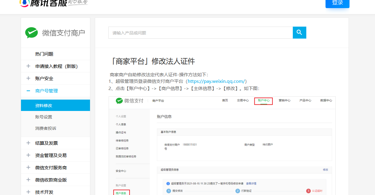Open the 热门问题 sidebar item

coord(55,54)
